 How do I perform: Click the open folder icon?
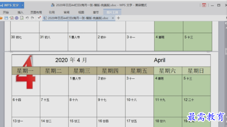[1, 18]
